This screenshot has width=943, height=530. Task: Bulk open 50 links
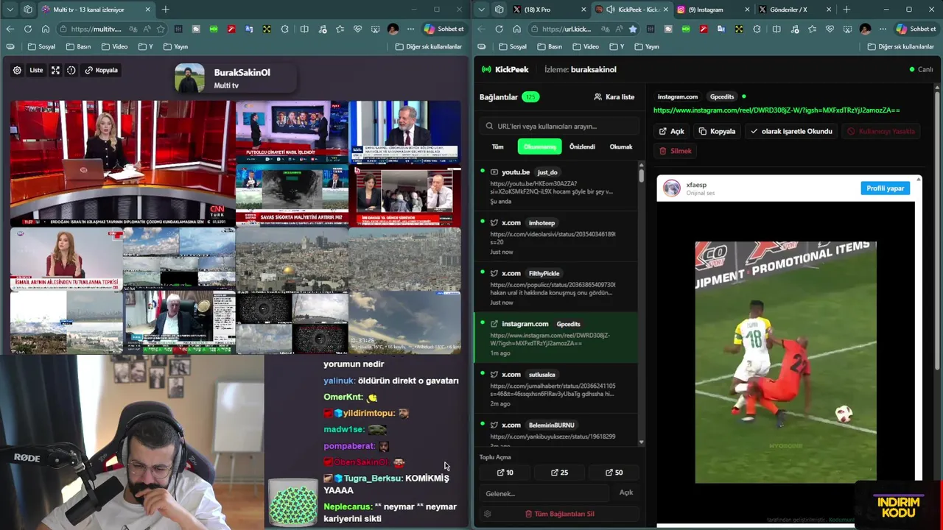[x=614, y=473]
